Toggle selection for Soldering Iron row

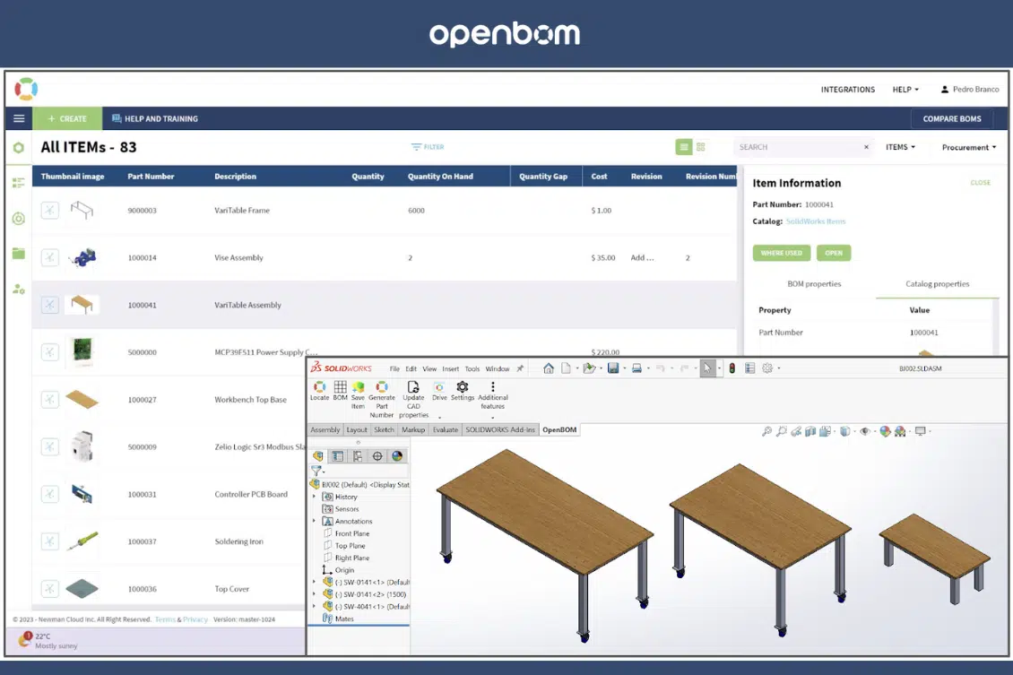point(49,541)
